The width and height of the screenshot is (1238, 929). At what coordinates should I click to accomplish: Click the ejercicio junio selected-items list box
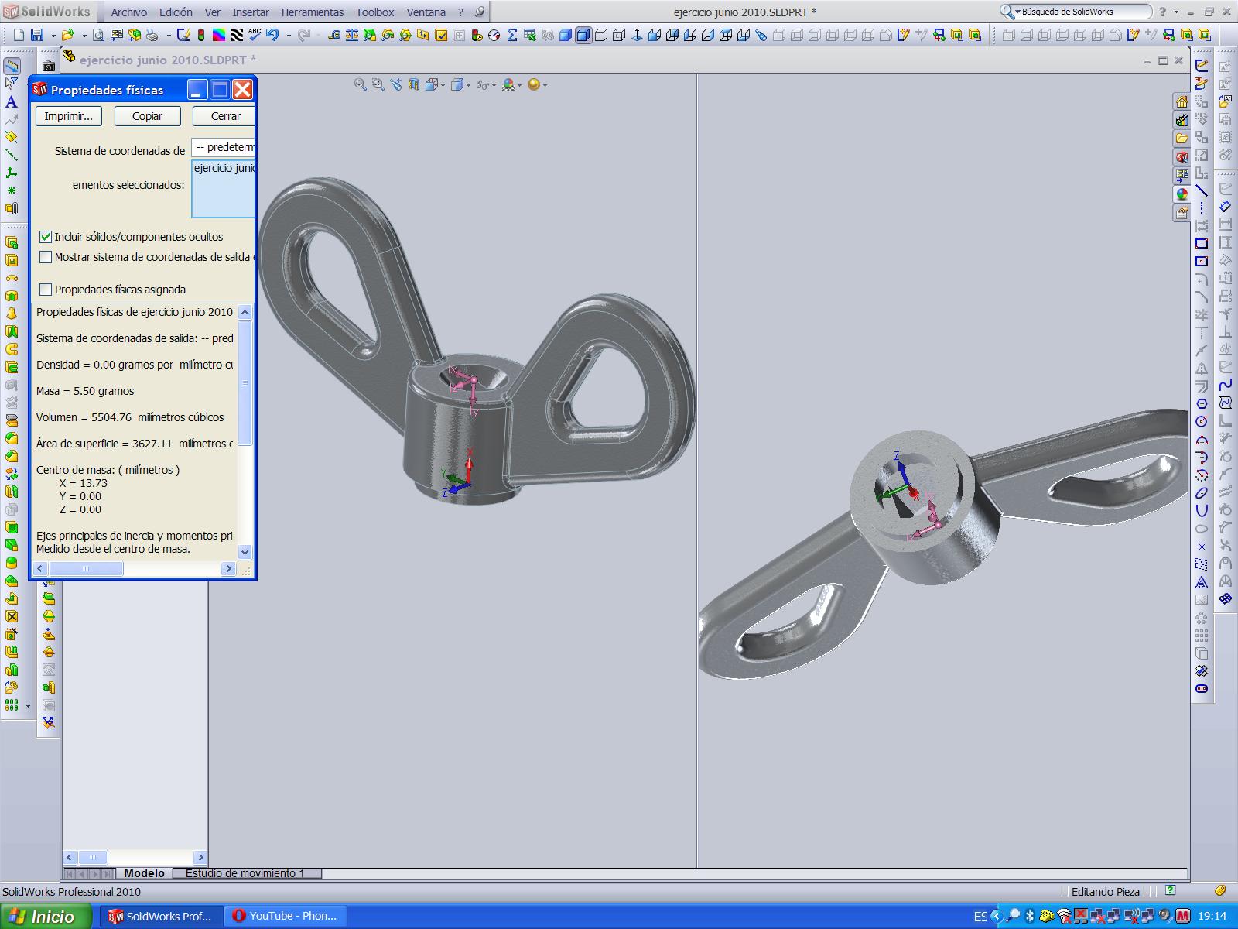(224, 188)
